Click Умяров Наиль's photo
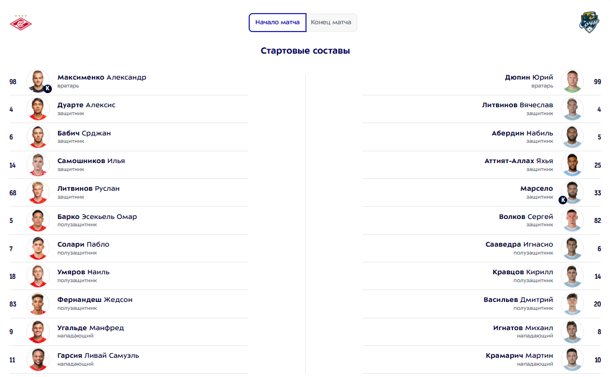The width and height of the screenshot is (611, 377). (38, 276)
